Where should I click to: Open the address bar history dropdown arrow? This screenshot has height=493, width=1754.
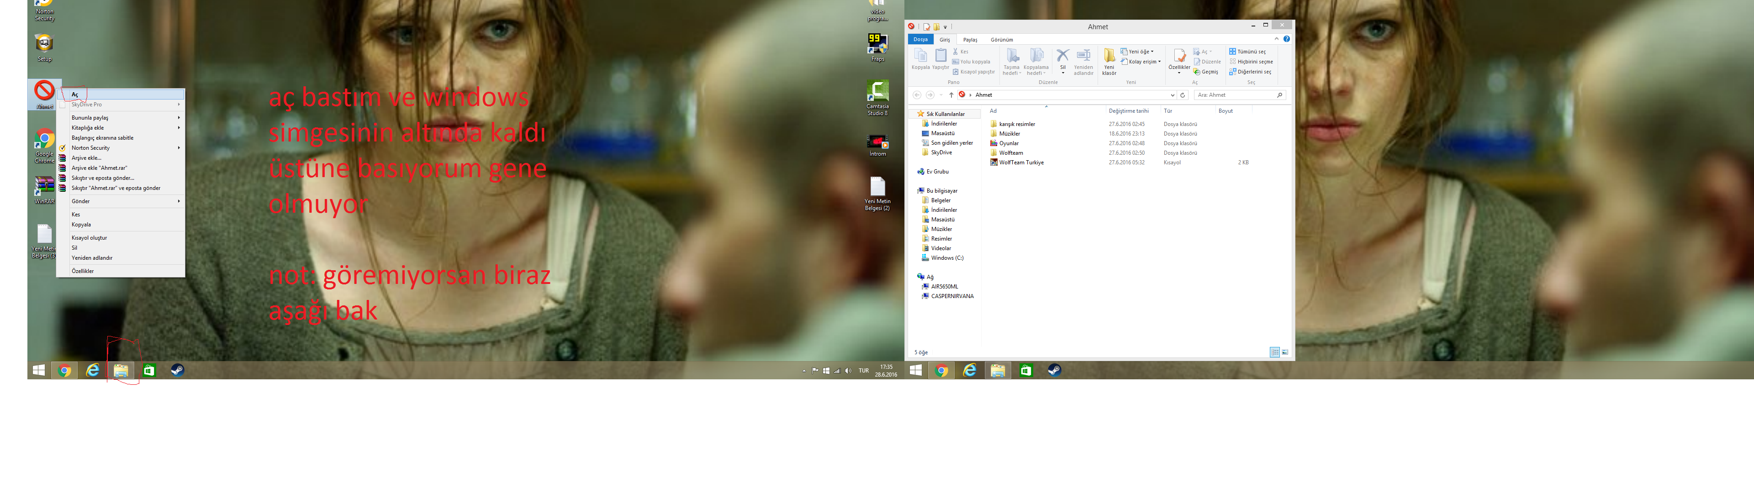coord(1173,95)
